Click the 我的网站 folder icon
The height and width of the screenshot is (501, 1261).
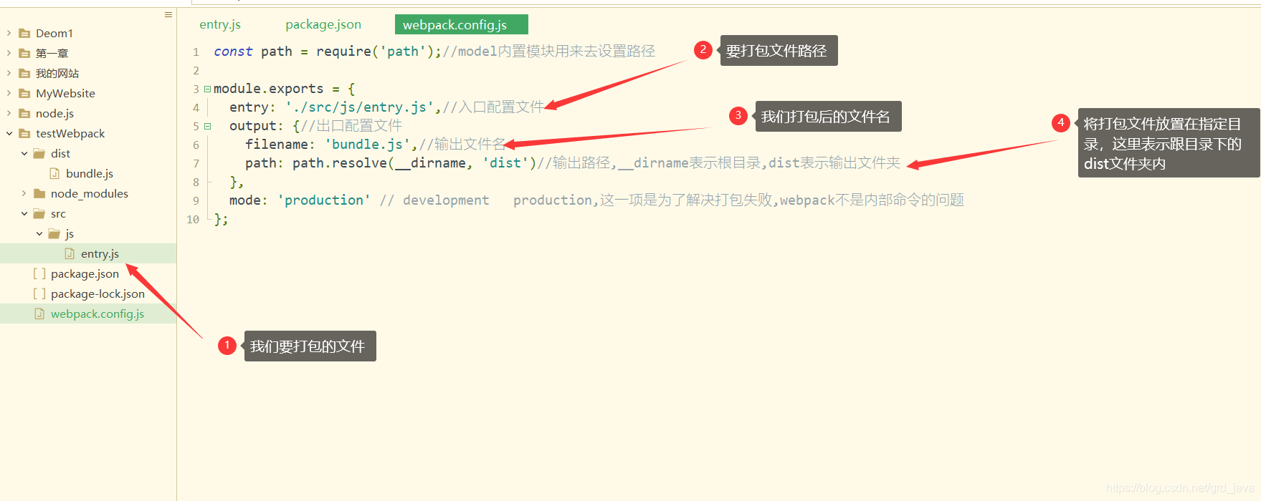pos(24,73)
